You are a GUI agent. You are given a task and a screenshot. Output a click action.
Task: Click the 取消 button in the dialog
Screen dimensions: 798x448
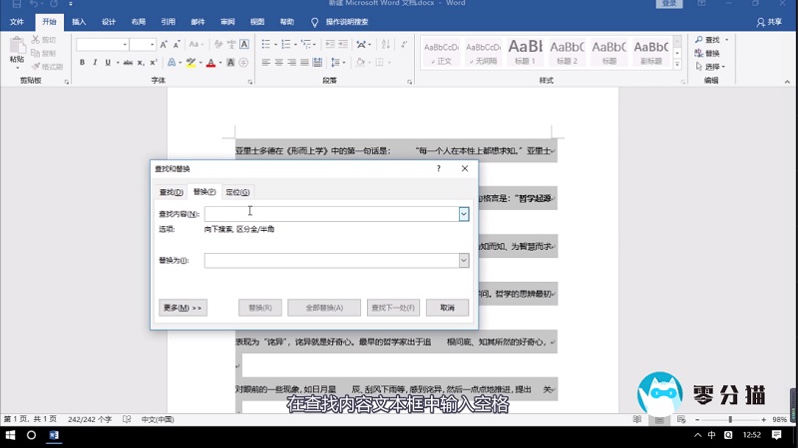click(447, 308)
